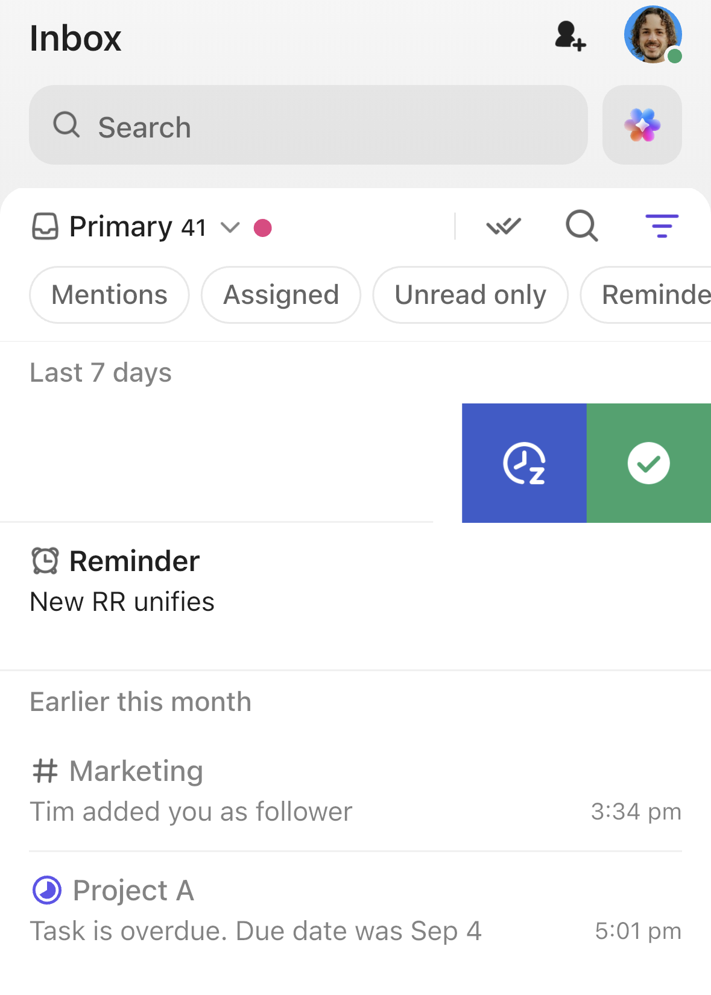711x995 pixels.
Task: Open the search icon in the Primary header
Action: point(581,227)
